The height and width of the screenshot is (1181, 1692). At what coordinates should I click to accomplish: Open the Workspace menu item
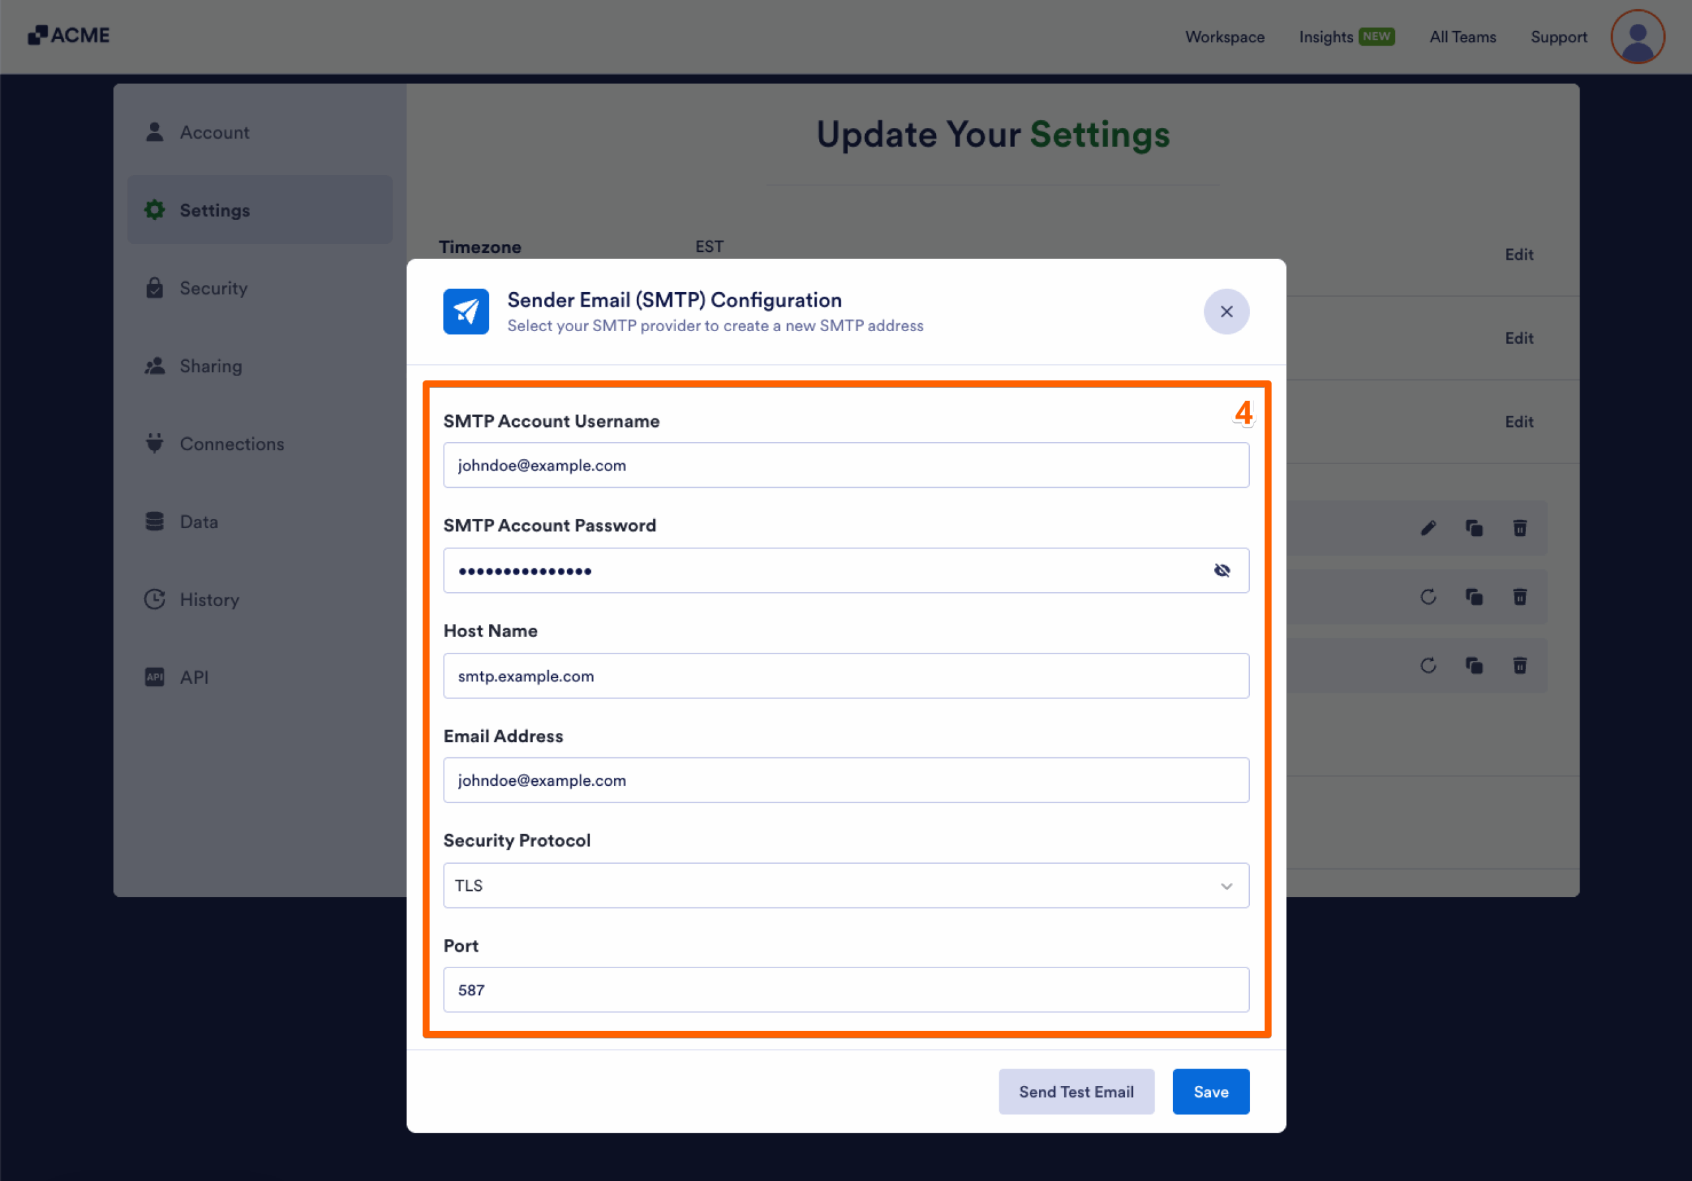pyautogui.click(x=1224, y=37)
